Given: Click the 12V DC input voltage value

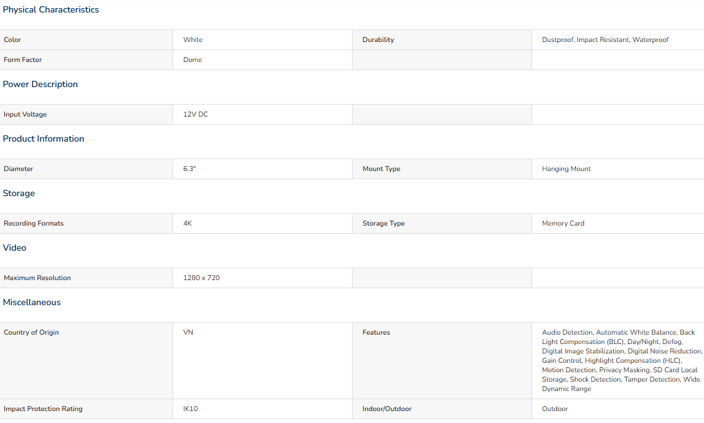Looking at the screenshot, I should point(195,114).
